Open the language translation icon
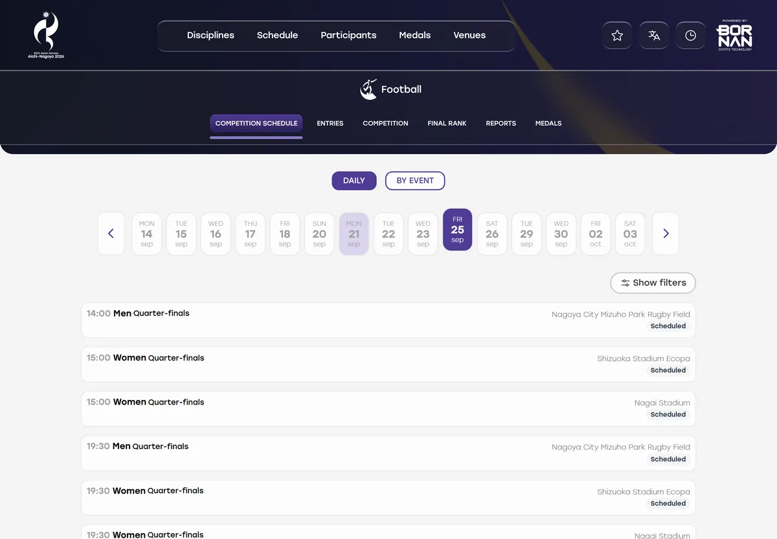Screen dimensions: 777x539 654,36
